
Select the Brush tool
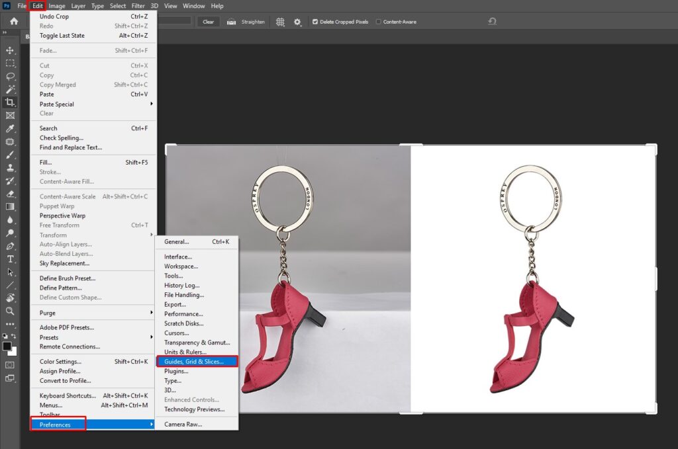click(x=10, y=153)
